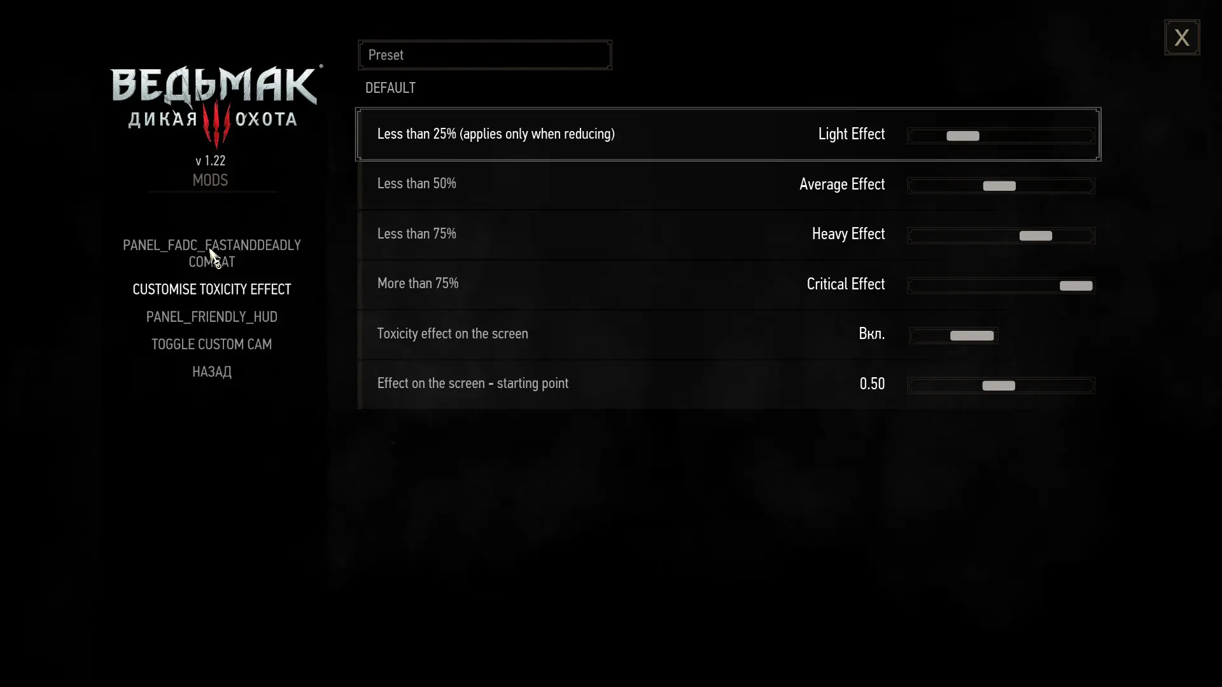Close the menu with the X button
The width and height of the screenshot is (1222, 687).
pos(1182,38)
